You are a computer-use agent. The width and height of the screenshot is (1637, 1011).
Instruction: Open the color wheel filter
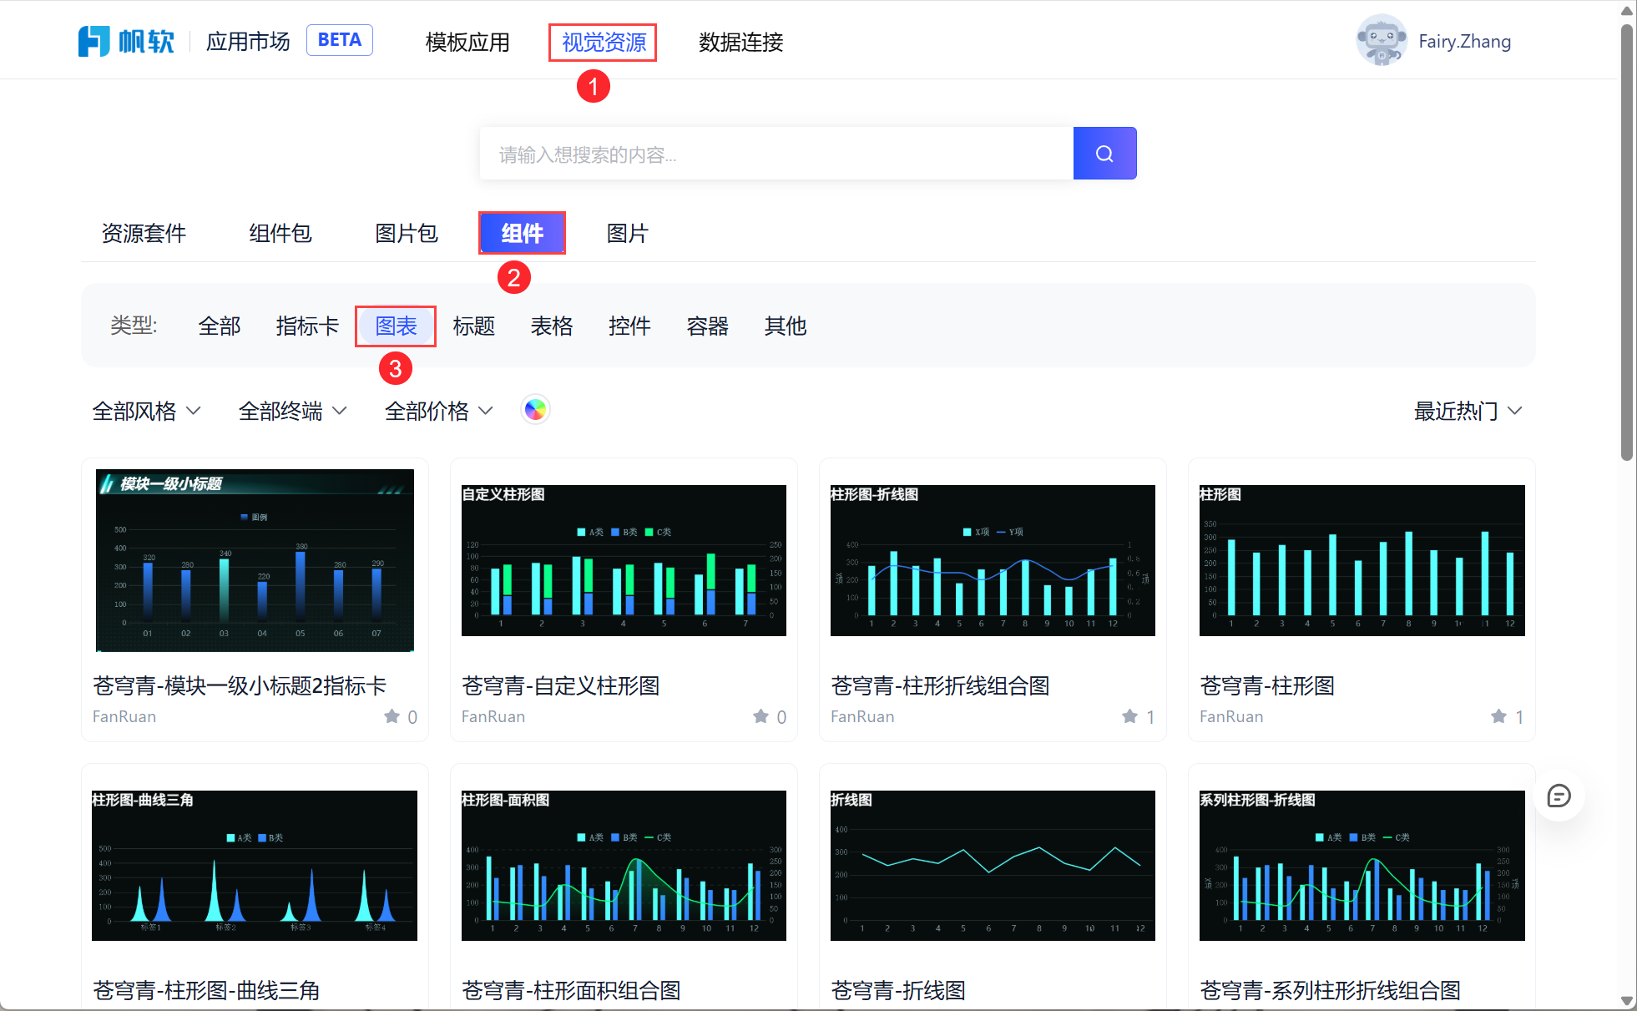(535, 410)
